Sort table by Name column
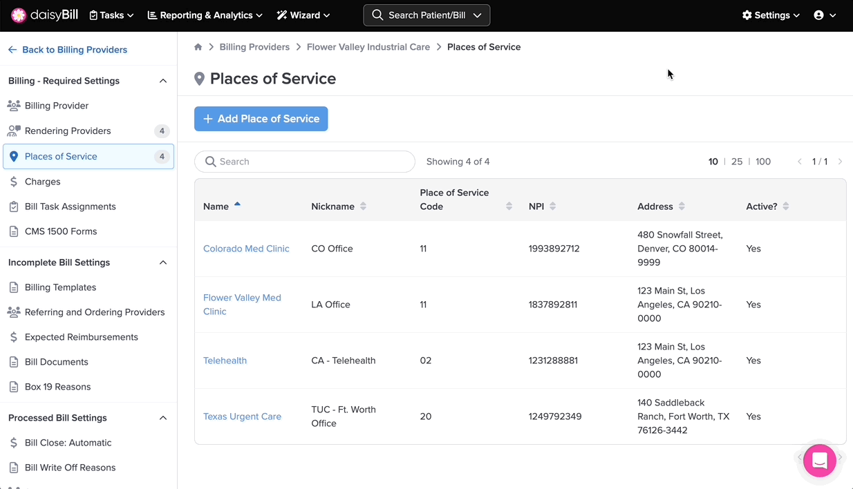Image resolution: width=853 pixels, height=489 pixels. pos(222,206)
